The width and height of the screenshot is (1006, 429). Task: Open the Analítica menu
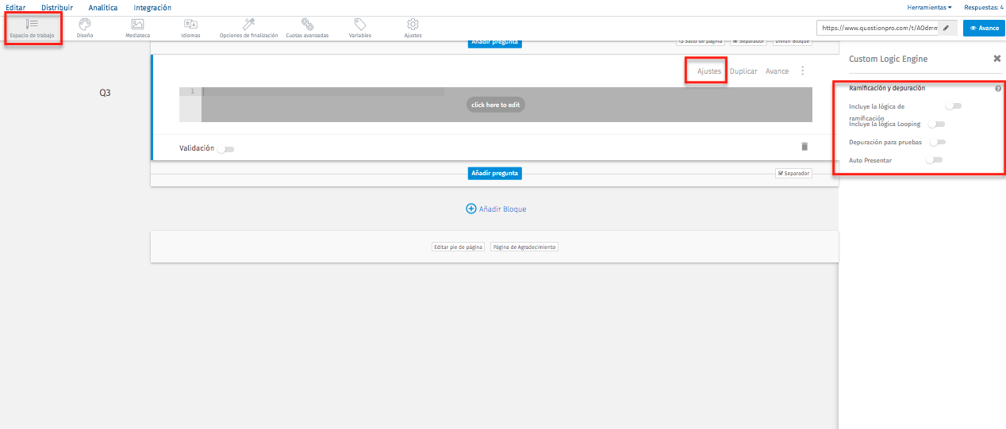103,7
